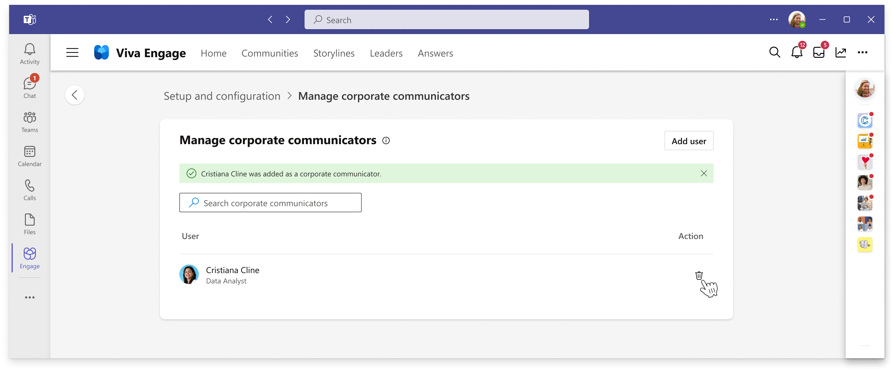Click the Viva Engage logo
This screenshot has width=893, height=371.
coord(102,53)
